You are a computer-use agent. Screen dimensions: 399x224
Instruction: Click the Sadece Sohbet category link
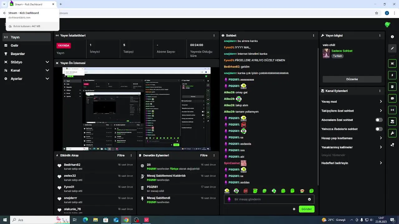point(342,51)
